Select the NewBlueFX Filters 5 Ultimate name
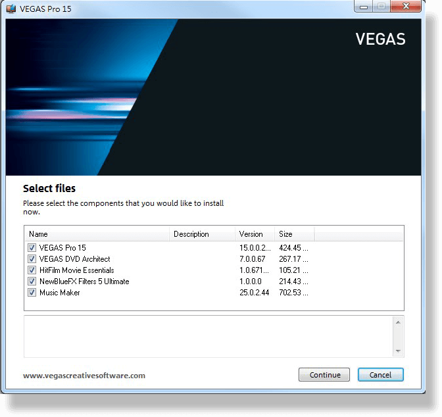442x417 pixels. [84, 282]
